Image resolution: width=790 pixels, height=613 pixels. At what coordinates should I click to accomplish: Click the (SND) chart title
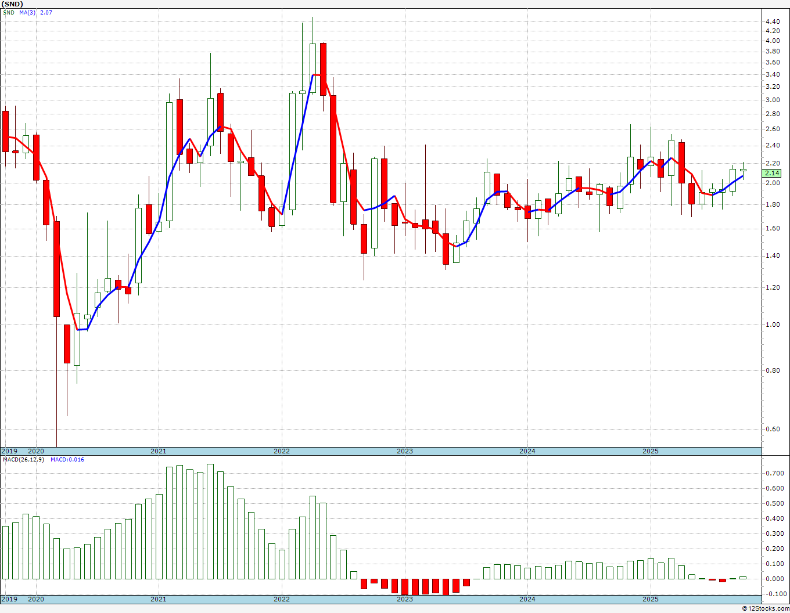point(12,3)
